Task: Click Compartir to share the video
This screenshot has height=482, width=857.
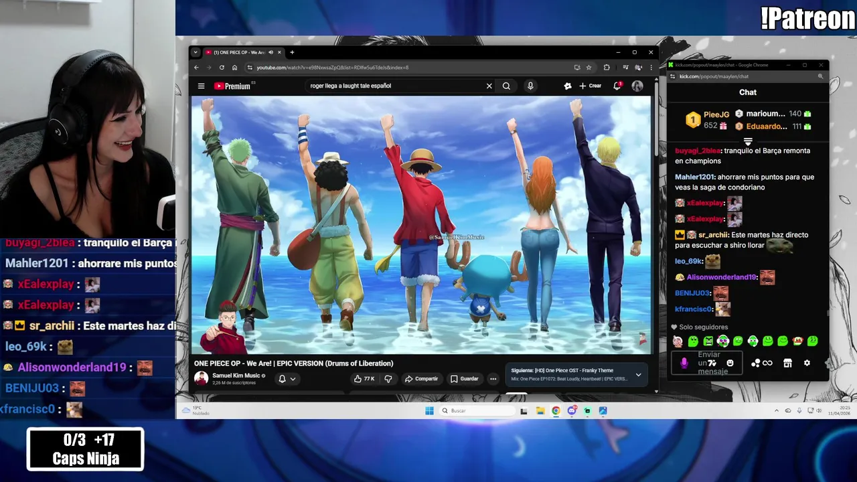Action: [x=421, y=379]
